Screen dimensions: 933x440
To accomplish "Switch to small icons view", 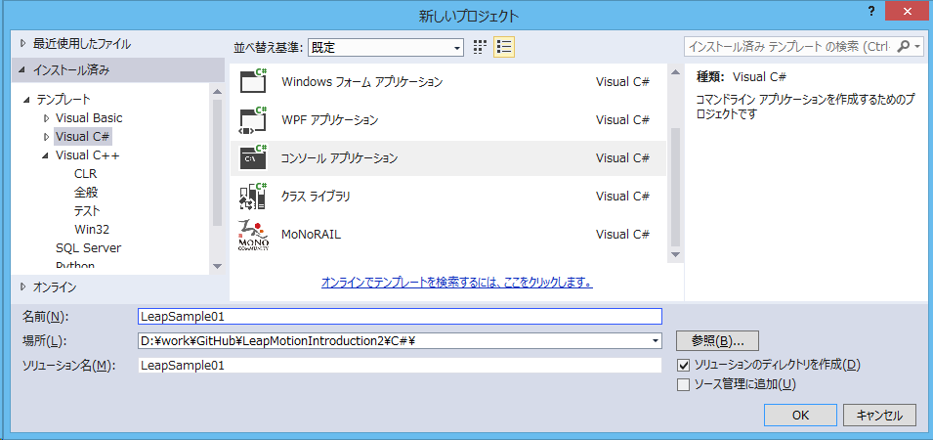I will pos(481,46).
